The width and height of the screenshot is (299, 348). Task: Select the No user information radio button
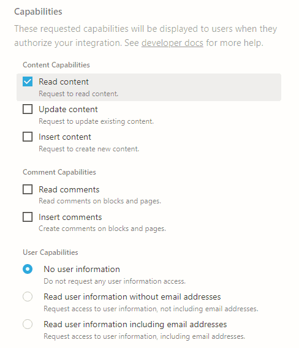(x=28, y=269)
